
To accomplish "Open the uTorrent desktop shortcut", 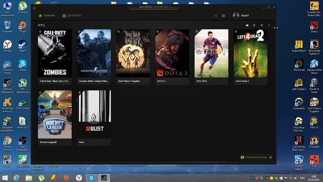I will pyautogui.click(x=23, y=8).
